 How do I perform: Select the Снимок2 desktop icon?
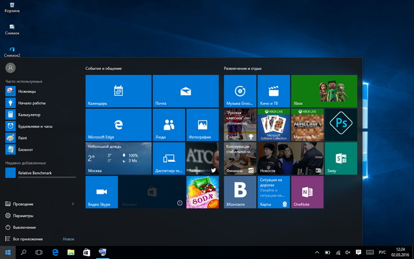[x=12, y=52]
